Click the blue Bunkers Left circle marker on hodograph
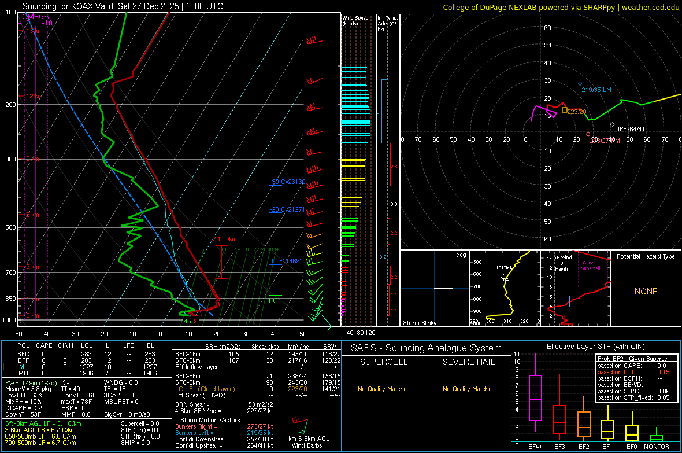The image size is (682, 453). pyautogui.click(x=580, y=84)
